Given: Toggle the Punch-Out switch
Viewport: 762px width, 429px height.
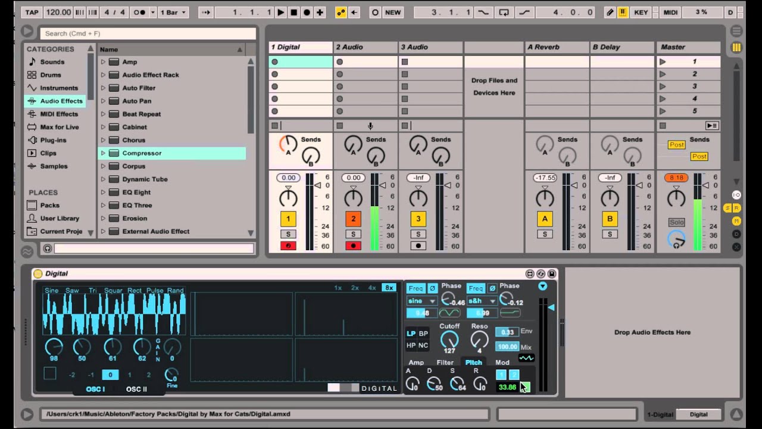Looking at the screenshot, I should [524, 12].
